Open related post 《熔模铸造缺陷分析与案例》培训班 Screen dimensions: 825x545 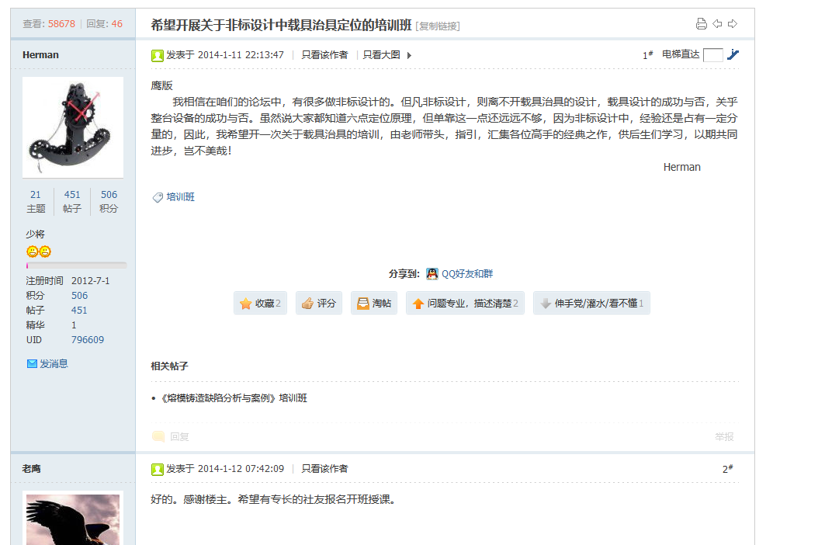coord(234,398)
